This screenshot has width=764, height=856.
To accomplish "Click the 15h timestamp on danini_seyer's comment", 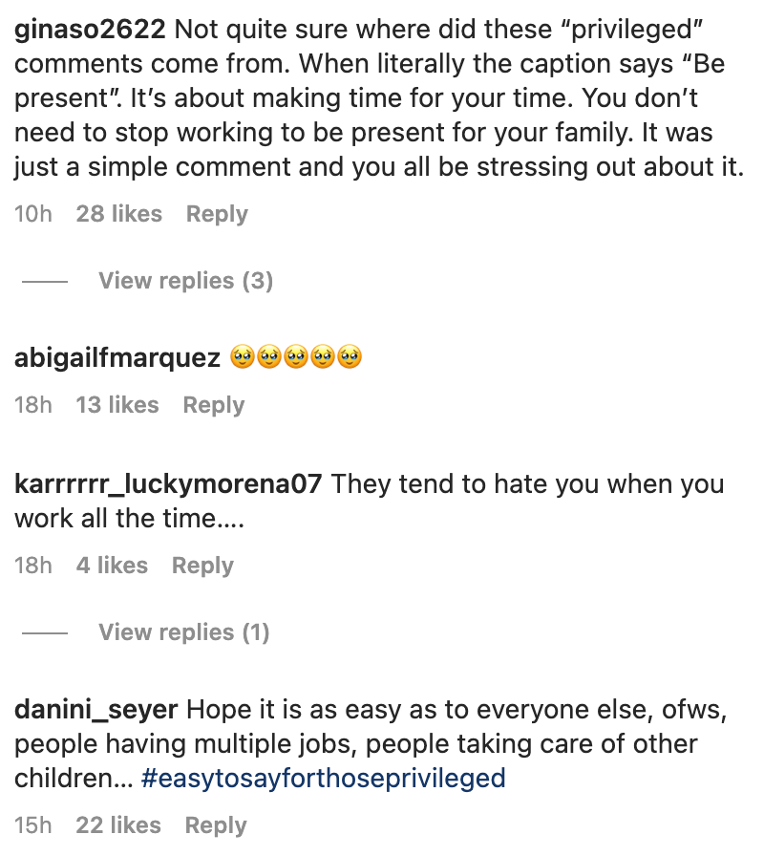I will point(33,825).
